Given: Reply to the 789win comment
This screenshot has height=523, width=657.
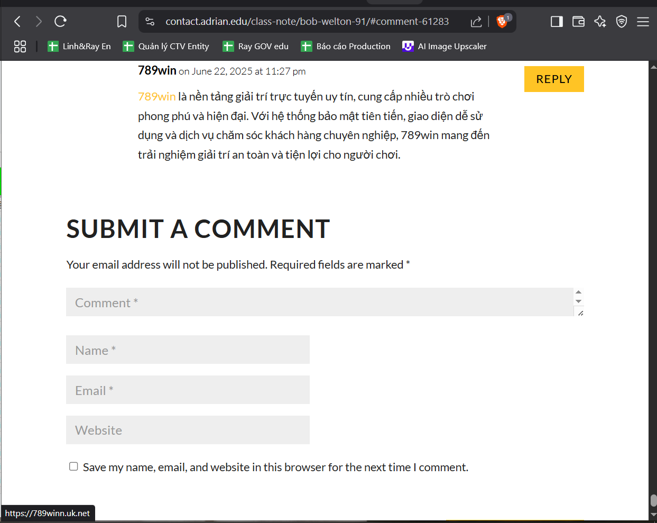Looking at the screenshot, I should click(554, 79).
